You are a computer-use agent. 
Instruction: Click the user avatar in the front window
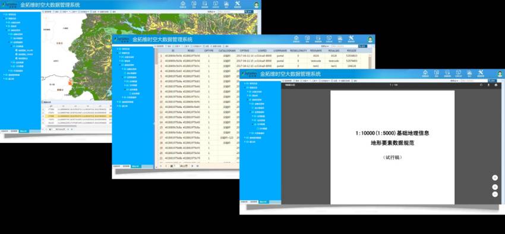coord(500,74)
